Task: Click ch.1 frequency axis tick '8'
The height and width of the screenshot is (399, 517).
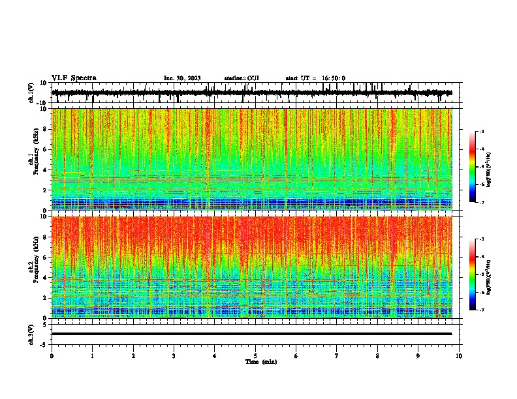Action: (x=45, y=129)
